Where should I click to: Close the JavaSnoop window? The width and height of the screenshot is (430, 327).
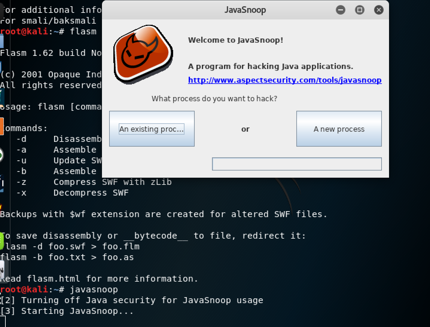tap(379, 10)
